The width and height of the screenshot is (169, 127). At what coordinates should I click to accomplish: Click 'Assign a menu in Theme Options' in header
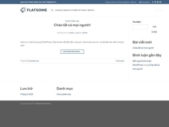pos(75,10)
